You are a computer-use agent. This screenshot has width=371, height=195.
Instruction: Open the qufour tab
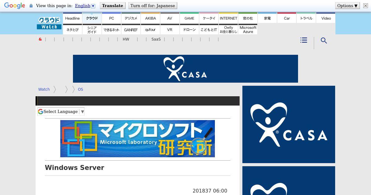point(150,29)
